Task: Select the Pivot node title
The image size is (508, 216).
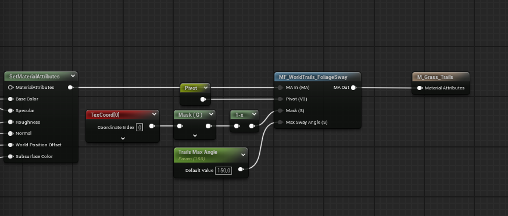Action: coord(191,88)
